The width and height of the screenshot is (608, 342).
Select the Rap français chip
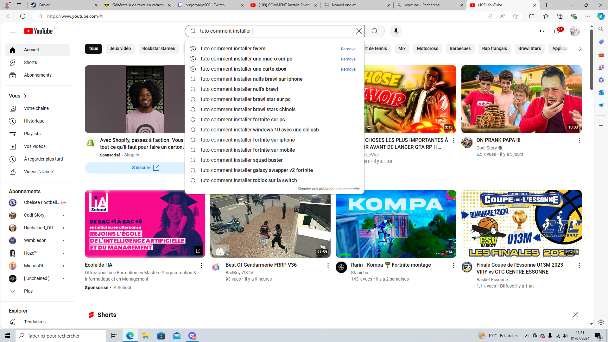(494, 49)
